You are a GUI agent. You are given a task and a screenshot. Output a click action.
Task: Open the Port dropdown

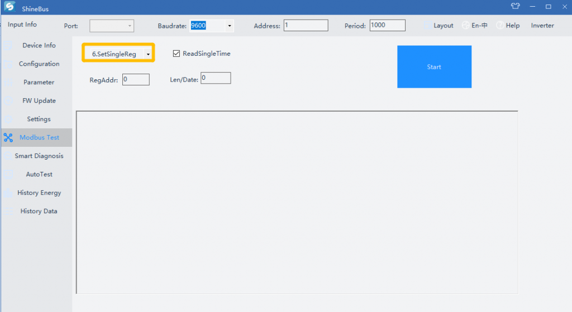[112, 26]
